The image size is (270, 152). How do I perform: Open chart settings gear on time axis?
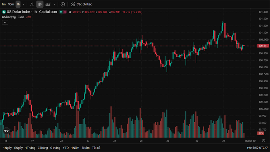point(264,140)
